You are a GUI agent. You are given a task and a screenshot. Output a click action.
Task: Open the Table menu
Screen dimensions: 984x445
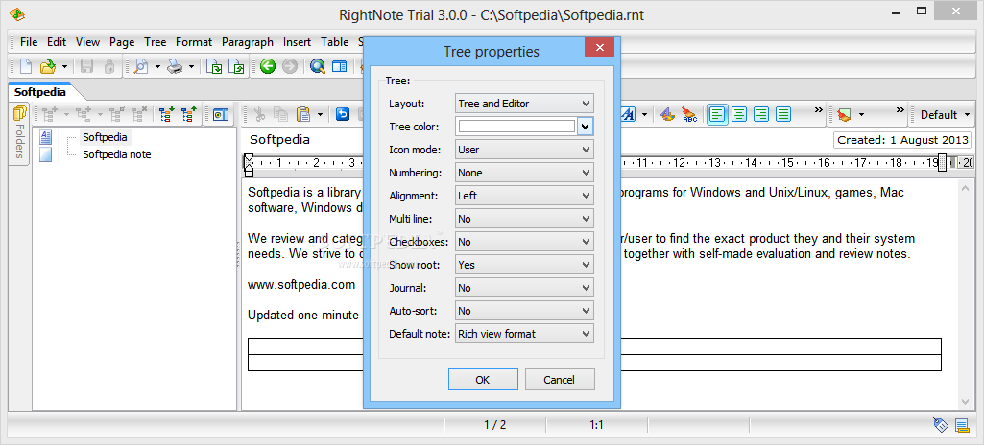tap(334, 42)
